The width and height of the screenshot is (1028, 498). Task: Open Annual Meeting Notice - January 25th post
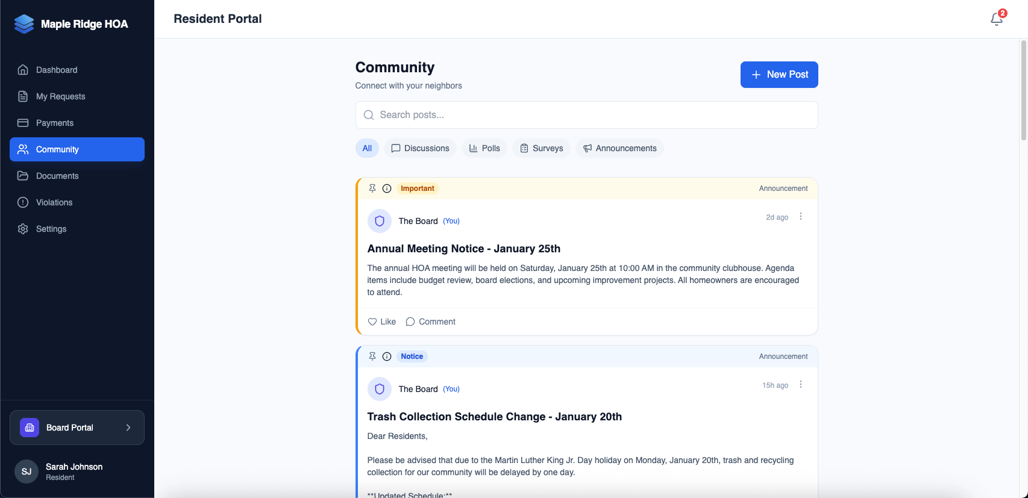point(464,249)
